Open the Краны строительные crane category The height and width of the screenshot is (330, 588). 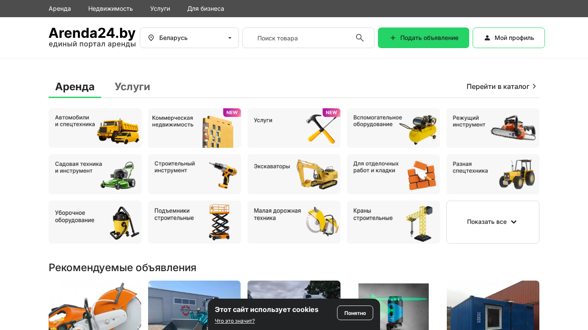tap(393, 222)
